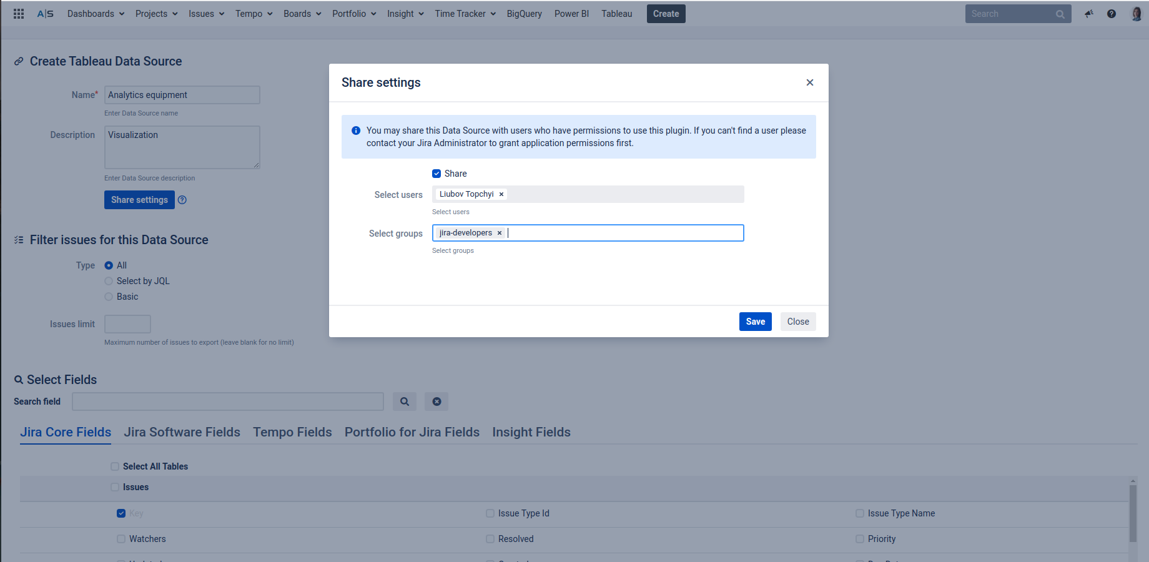Click the feedback megaphone icon
Viewport: 1149px width, 562px height.
(1089, 14)
